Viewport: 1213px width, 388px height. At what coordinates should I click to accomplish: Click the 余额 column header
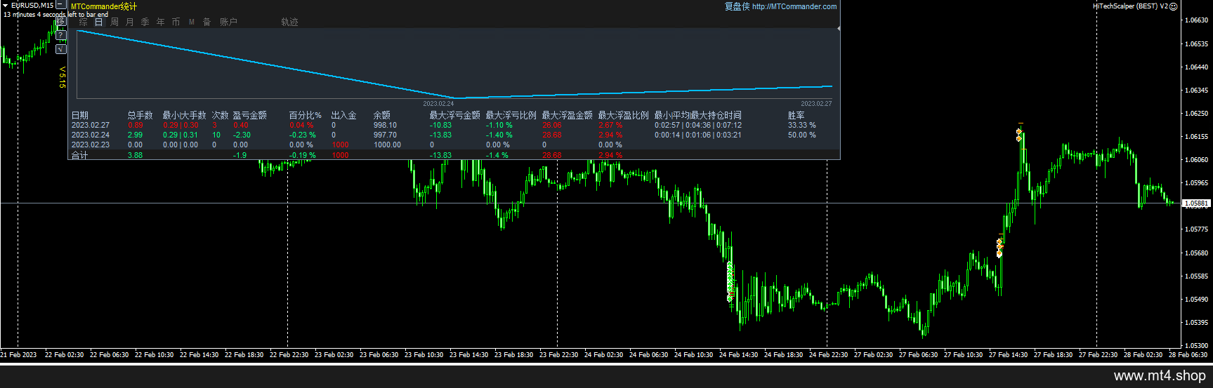point(381,115)
